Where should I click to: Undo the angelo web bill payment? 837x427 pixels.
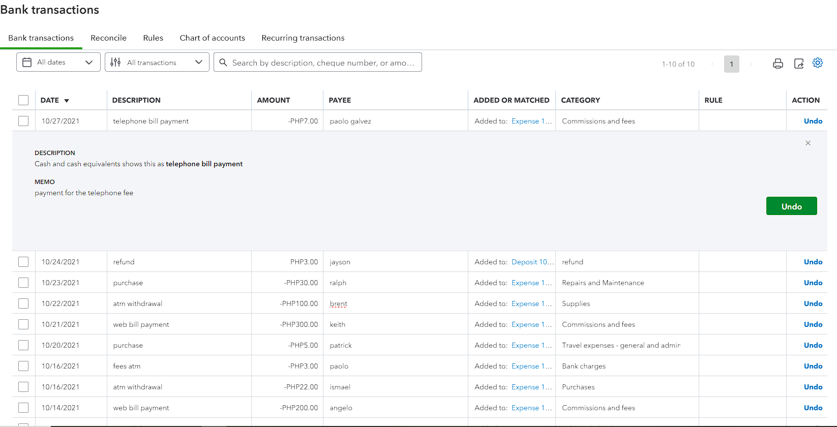tap(813, 408)
